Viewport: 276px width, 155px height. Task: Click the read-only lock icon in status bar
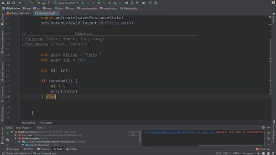tap(258, 153)
